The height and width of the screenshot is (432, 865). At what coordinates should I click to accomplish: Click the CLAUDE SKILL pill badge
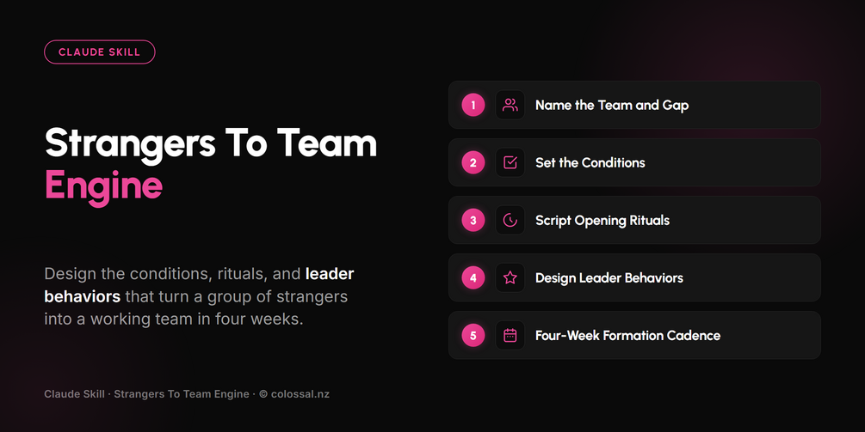[x=100, y=52]
